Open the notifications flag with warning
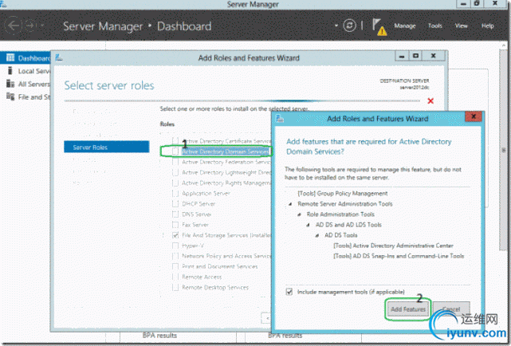511x346 pixels. pyautogui.click(x=379, y=27)
